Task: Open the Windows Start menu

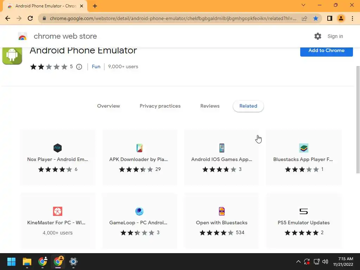Action: point(11,262)
